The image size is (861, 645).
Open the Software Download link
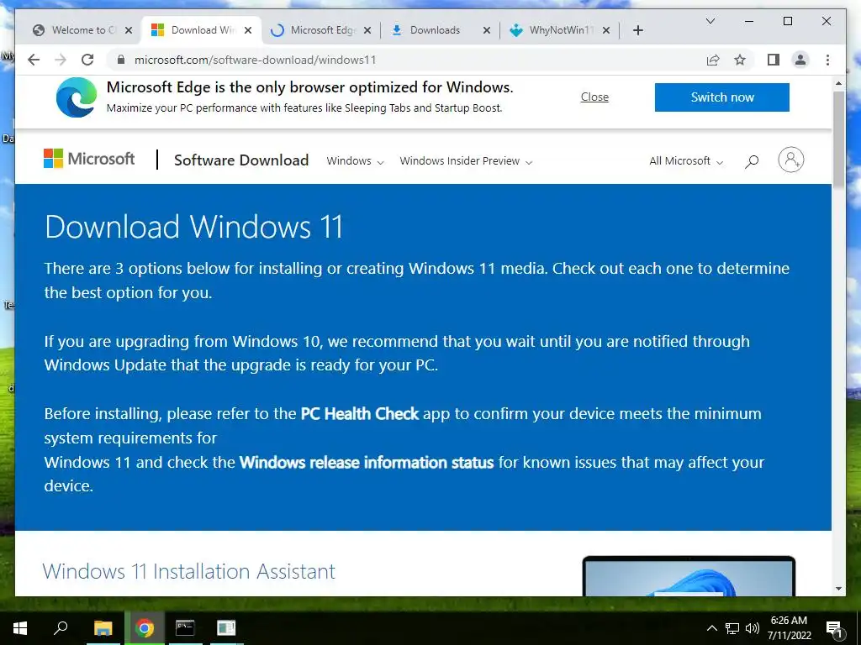point(241,160)
